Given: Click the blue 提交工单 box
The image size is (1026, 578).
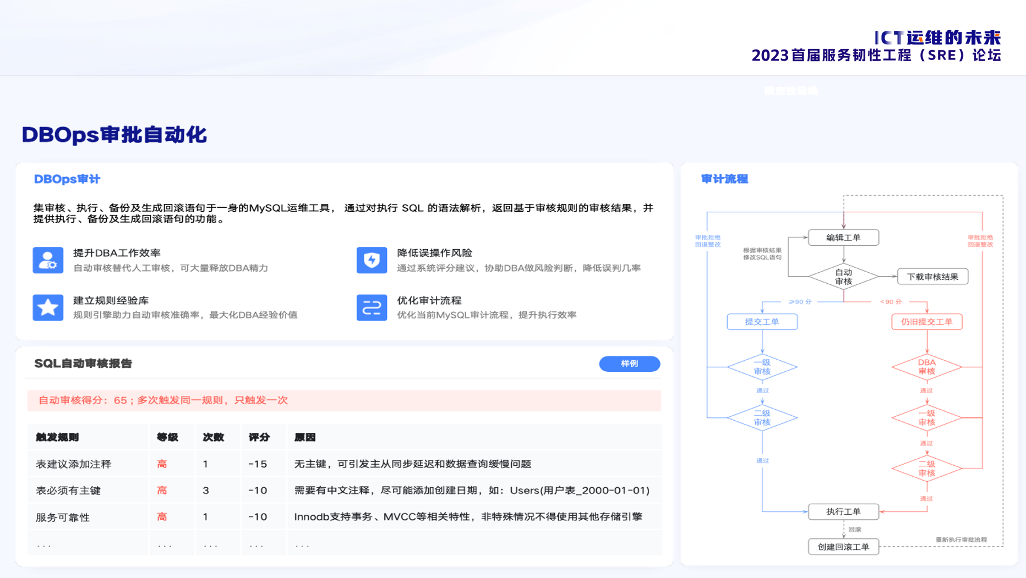Looking at the screenshot, I should (762, 322).
